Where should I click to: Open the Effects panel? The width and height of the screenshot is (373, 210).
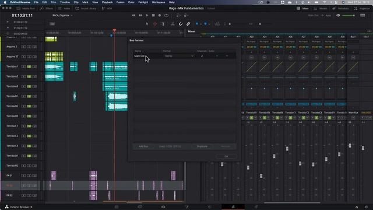coord(47,8)
